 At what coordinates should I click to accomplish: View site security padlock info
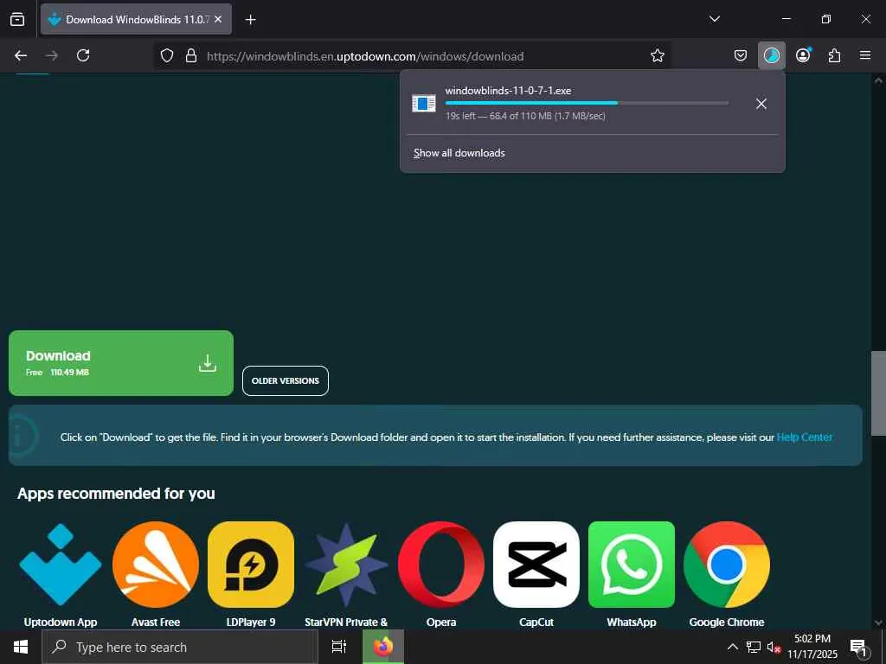pyautogui.click(x=191, y=55)
